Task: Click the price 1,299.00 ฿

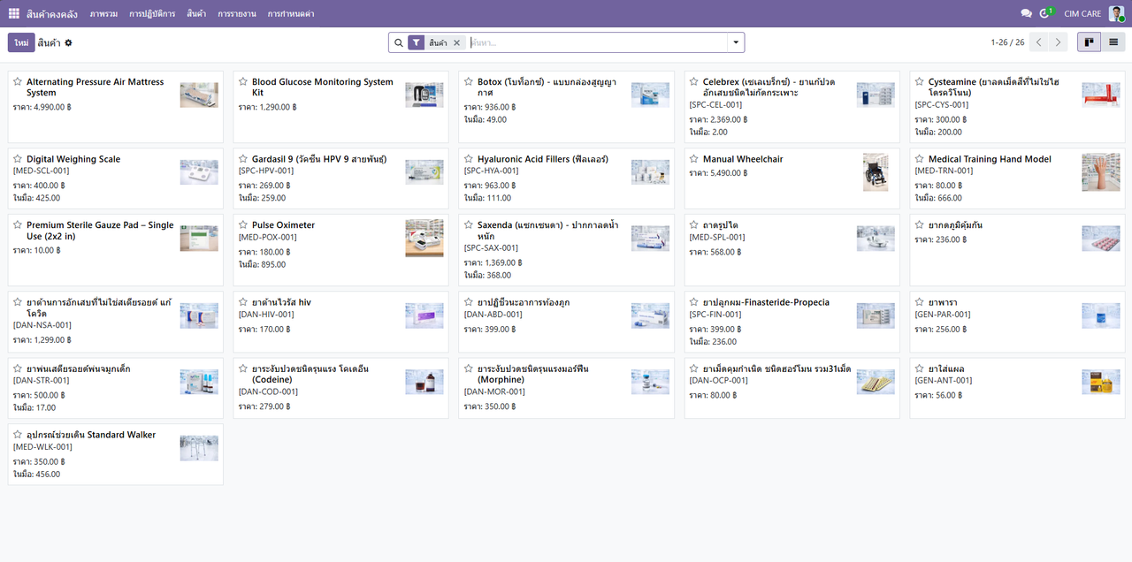Action: pyautogui.click(x=53, y=339)
